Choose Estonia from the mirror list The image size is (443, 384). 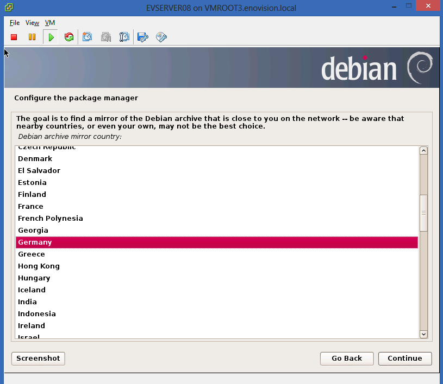[217, 182]
